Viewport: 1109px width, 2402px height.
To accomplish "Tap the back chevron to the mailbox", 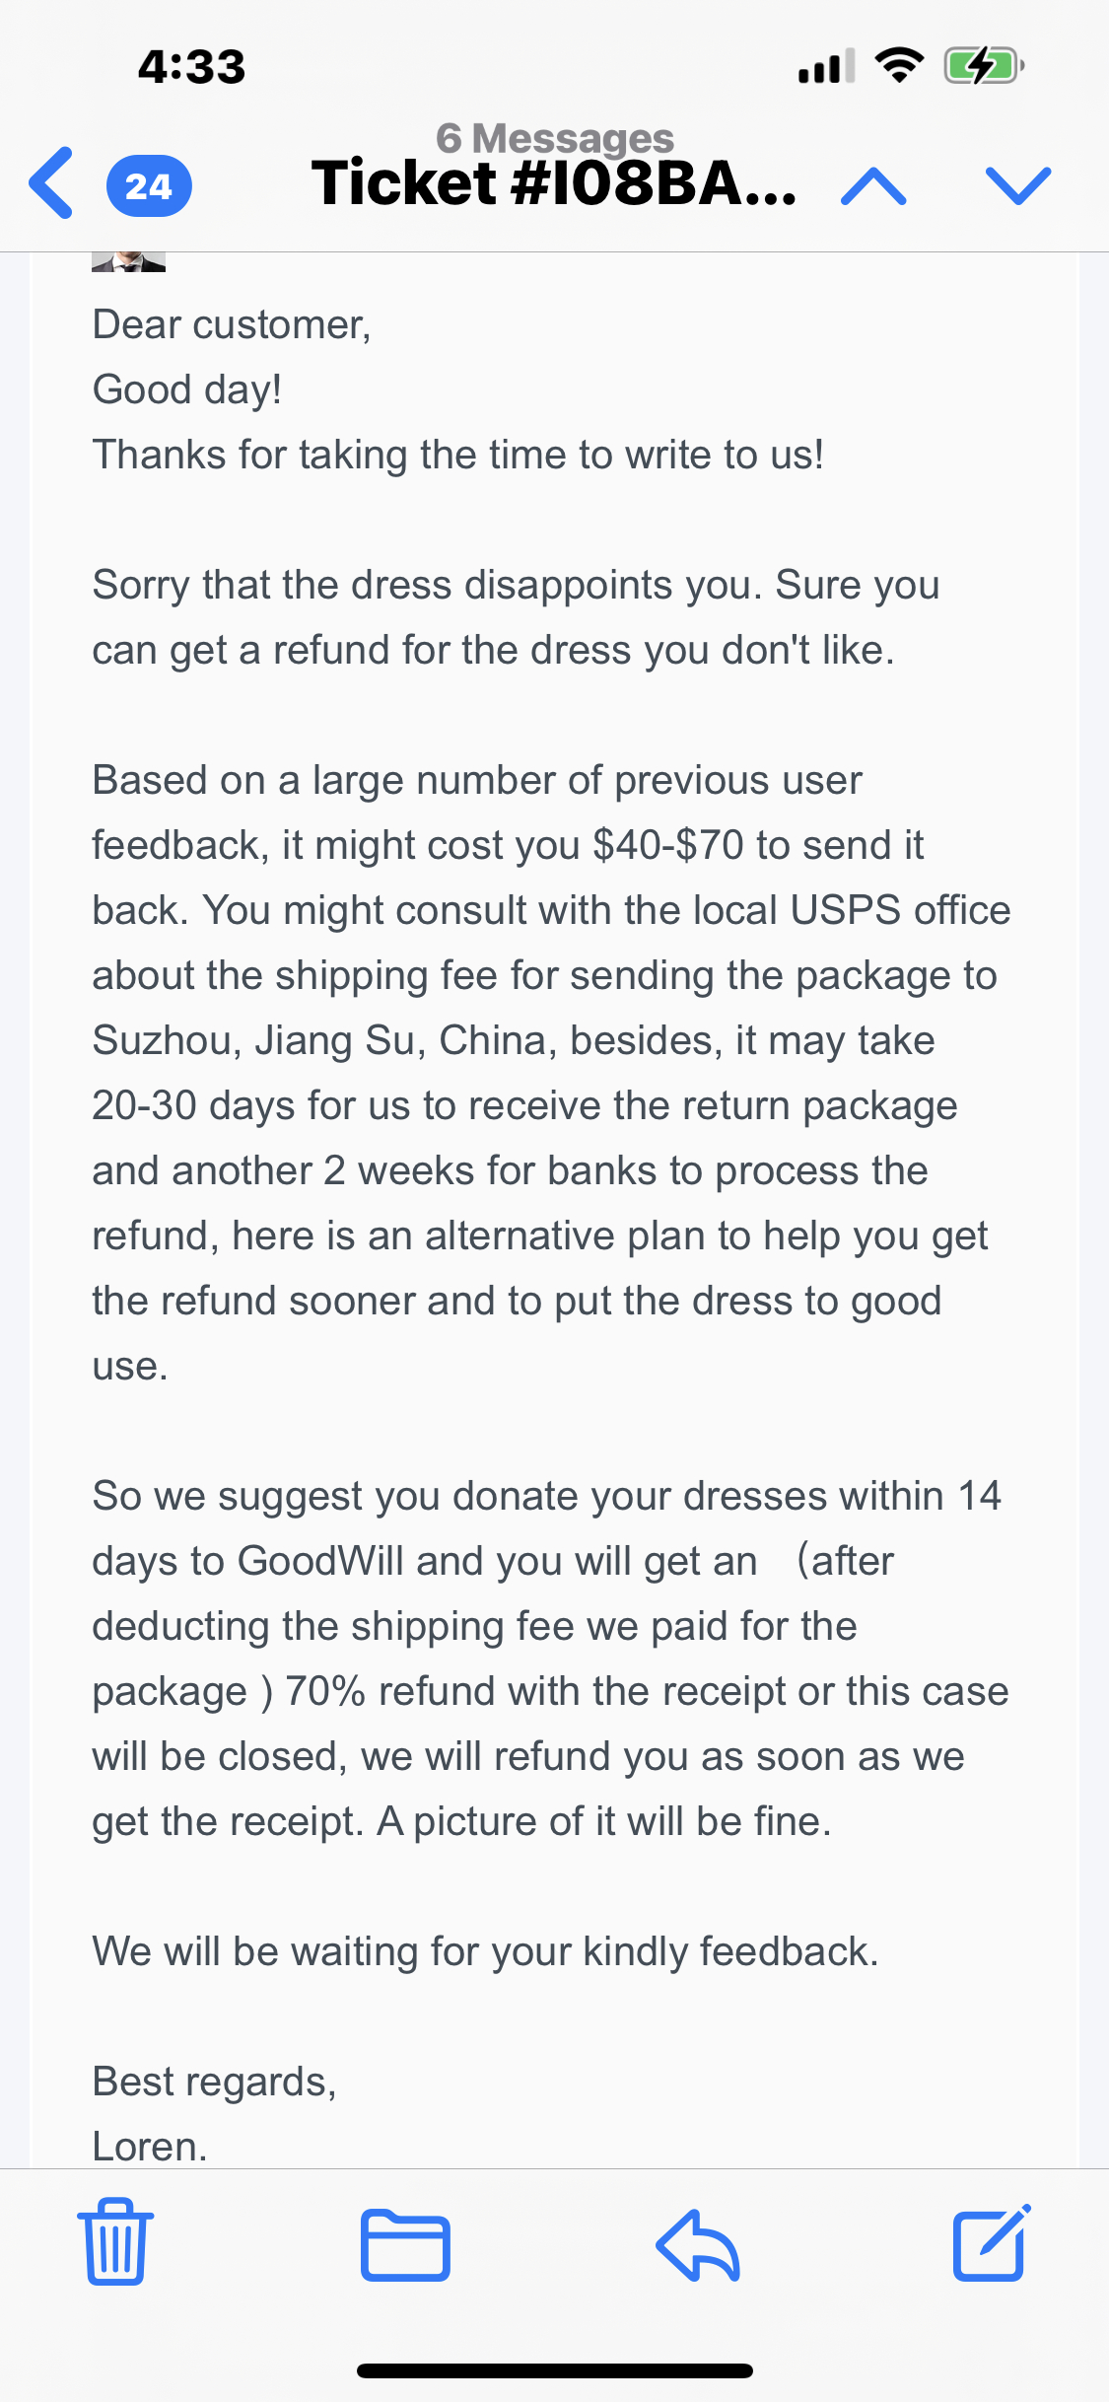I will (x=51, y=183).
